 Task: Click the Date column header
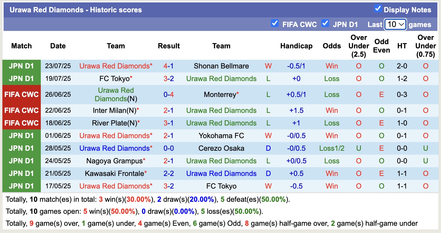coord(58,46)
